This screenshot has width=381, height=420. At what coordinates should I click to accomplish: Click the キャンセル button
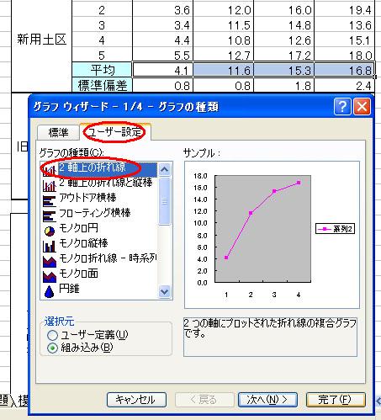click(x=136, y=400)
